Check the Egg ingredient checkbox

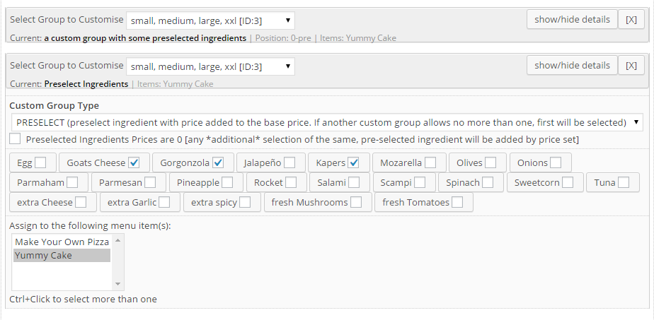(40, 162)
